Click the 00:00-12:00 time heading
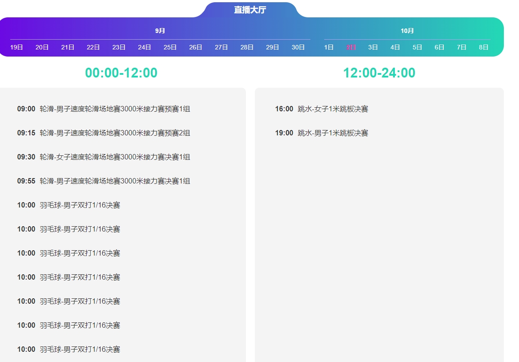519x362 pixels. tap(121, 73)
